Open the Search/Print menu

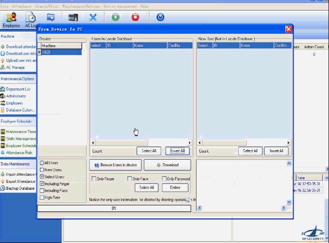(47, 6)
